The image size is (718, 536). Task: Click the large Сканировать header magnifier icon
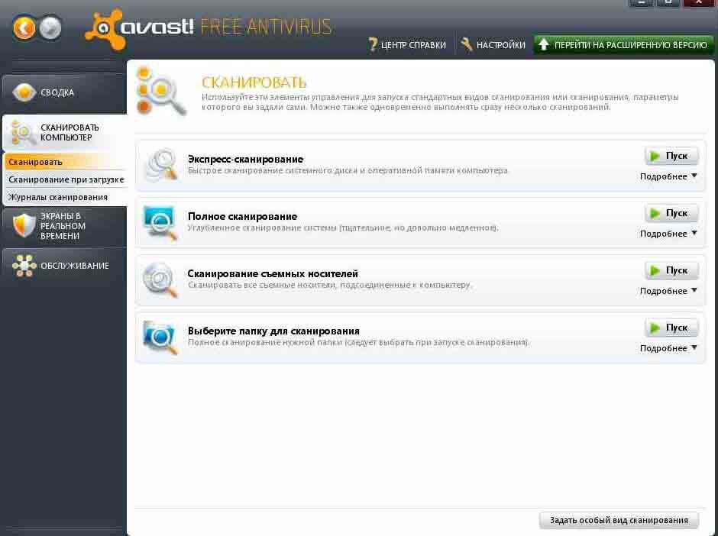(160, 92)
